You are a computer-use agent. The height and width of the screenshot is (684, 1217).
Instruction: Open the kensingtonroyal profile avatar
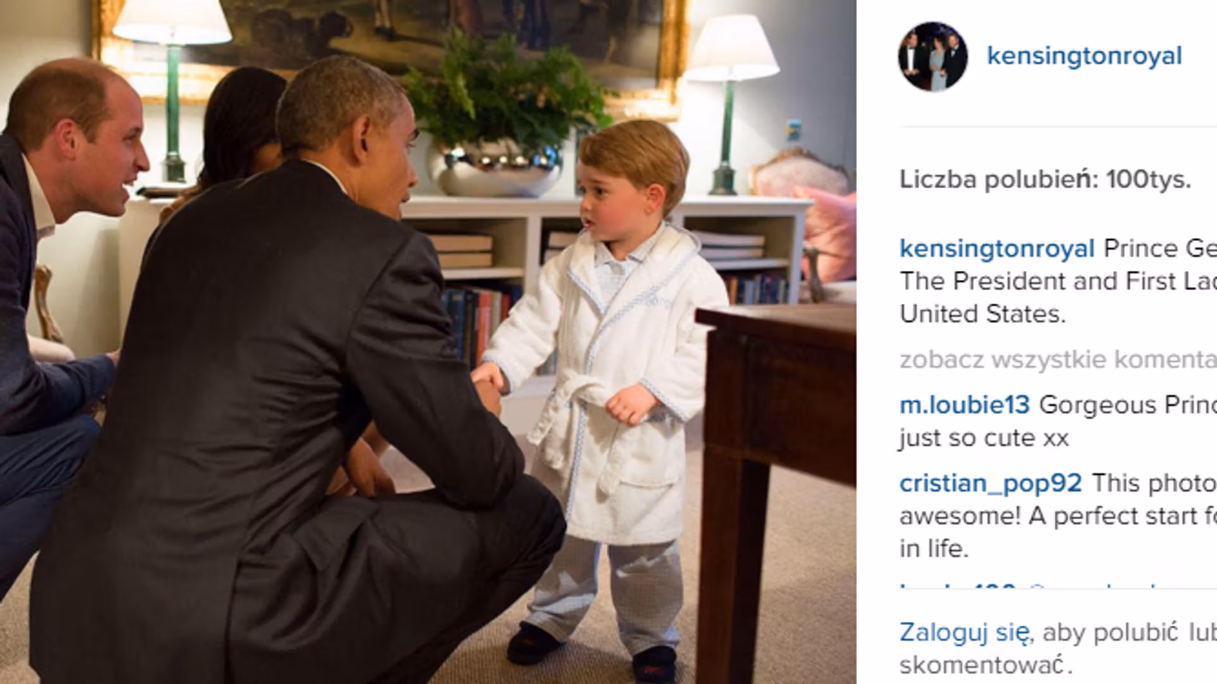[932, 56]
